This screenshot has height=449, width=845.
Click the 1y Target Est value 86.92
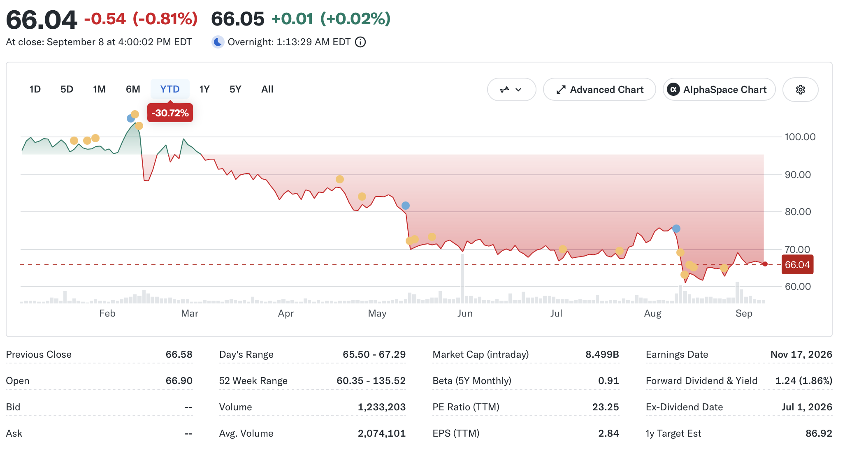819,433
